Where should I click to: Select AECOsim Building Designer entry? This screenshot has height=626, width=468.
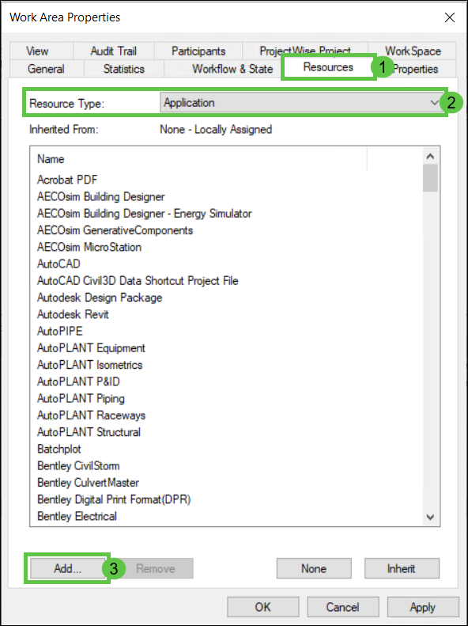pos(101,196)
